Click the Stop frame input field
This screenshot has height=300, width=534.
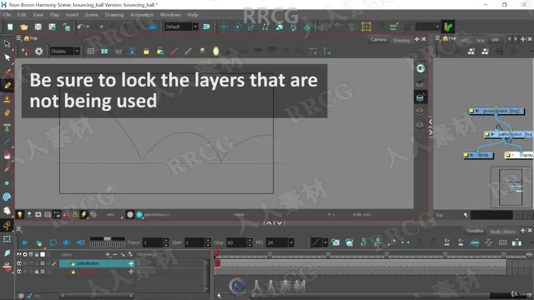236,242
